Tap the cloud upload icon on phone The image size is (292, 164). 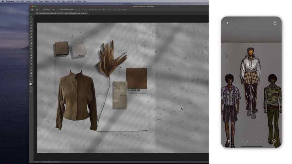tap(274, 141)
